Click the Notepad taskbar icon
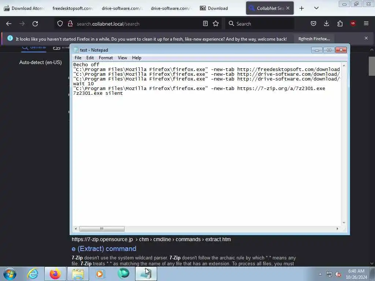 [x=146, y=274]
